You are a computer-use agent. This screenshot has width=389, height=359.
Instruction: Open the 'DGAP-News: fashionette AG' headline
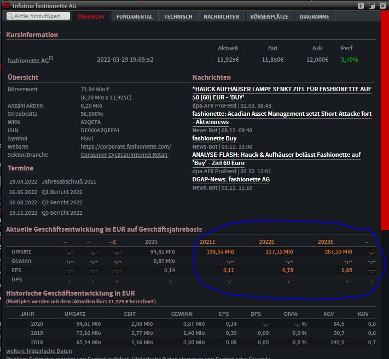(231, 179)
